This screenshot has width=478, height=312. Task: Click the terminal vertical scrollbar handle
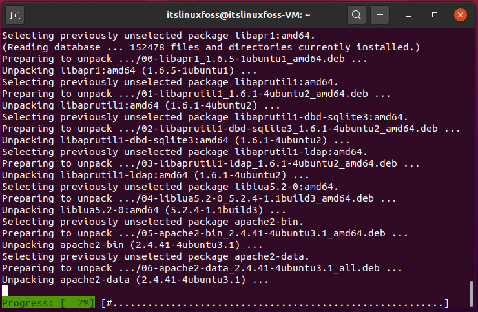472,294
